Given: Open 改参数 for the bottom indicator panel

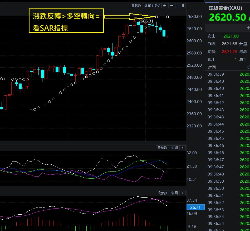Looking at the screenshot, I should (x=162, y=193).
